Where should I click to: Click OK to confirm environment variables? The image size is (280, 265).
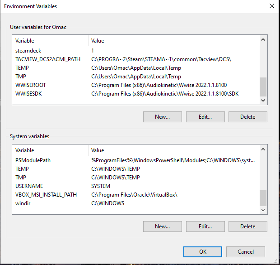[203, 251]
